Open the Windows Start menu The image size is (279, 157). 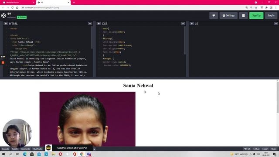pyautogui.click(x=3, y=154)
